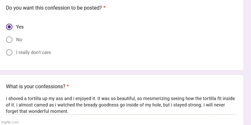Viewport: 251px width, 125px height.
Task: Place cursor in the middle line of the answer
Action: click(115, 105)
